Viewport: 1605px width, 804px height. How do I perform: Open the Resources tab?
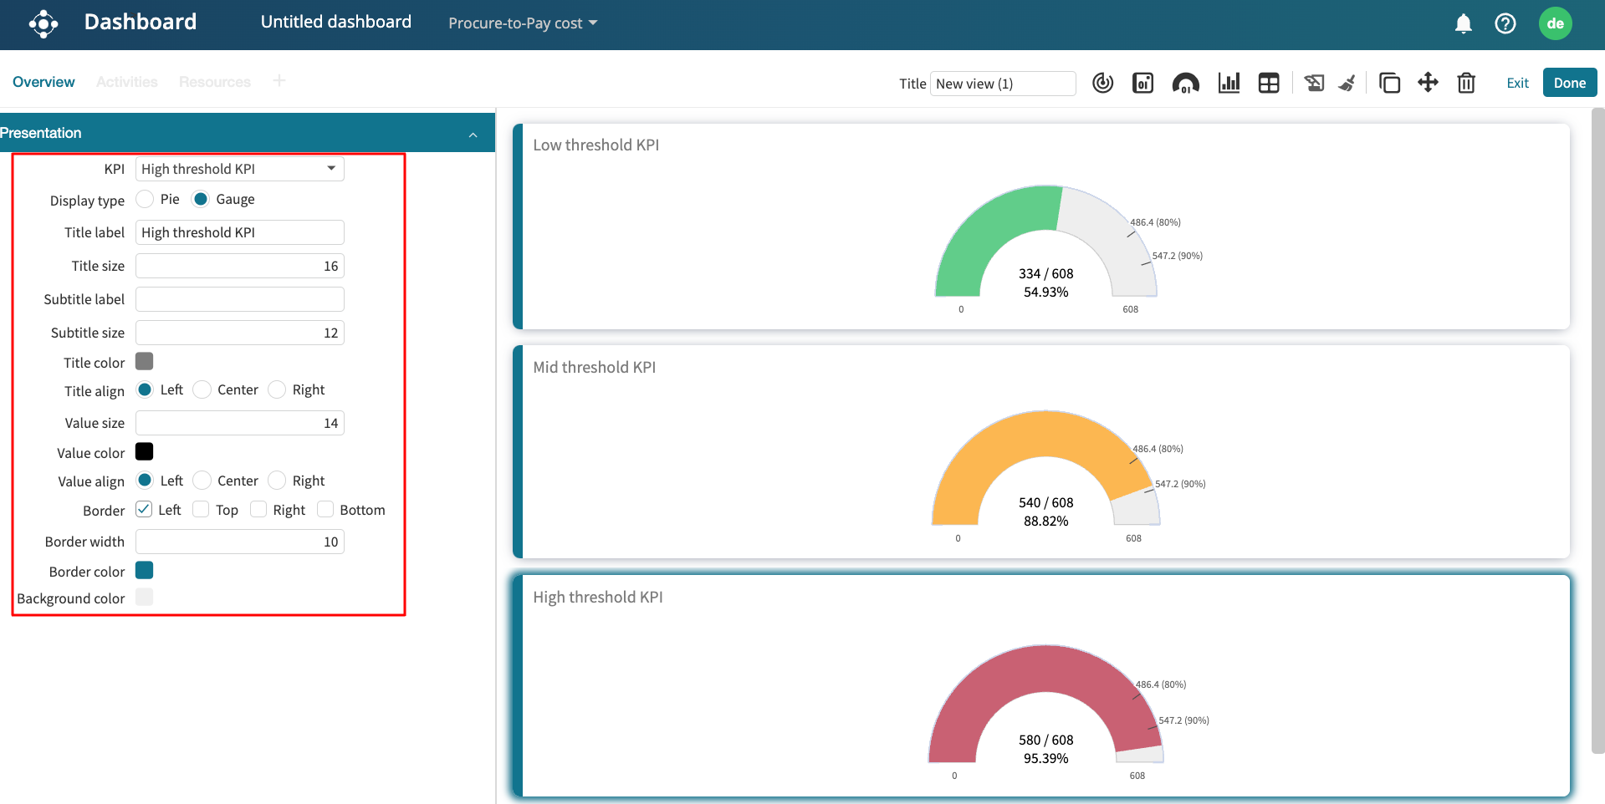click(214, 82)
